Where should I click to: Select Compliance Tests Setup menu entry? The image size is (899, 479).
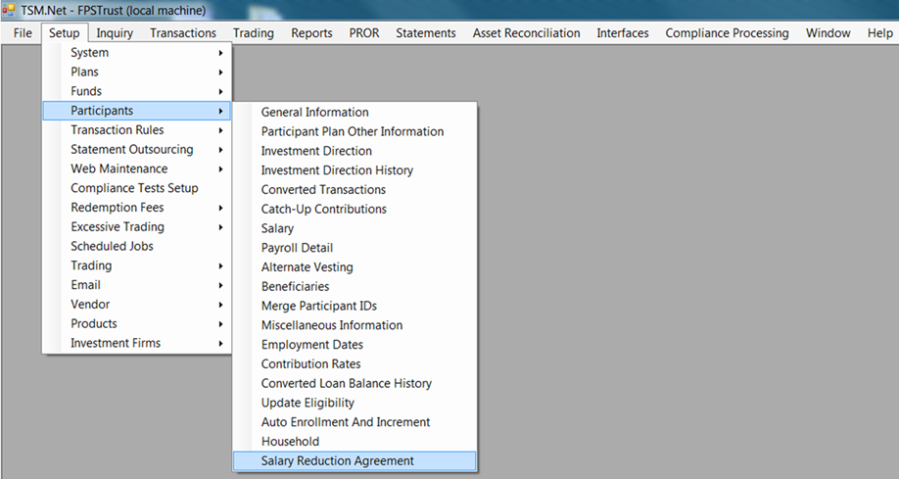[x=134, y=188]
